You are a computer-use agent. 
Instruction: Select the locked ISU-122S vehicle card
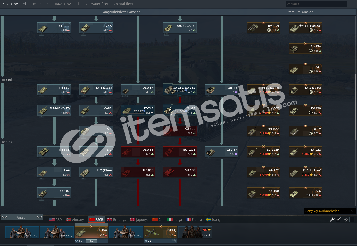tap(180, 152)
